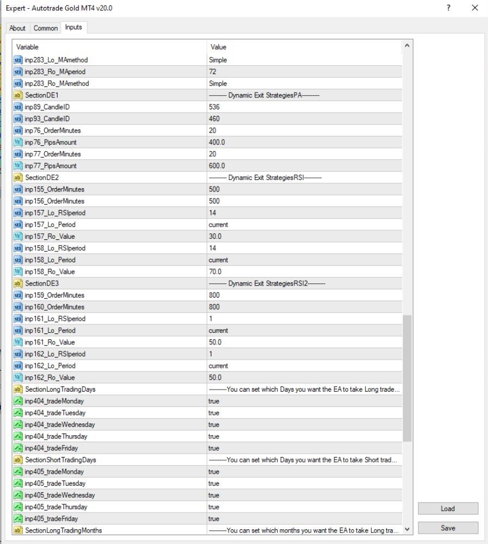Screen dimensions: 488x544
Task: Click the Value column header
Action: click(x=305, y=47)
